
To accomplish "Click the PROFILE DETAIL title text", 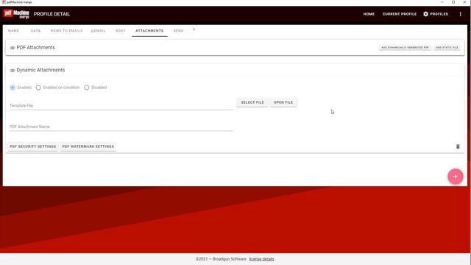I will pyautogui.click(x=52, y=14).
